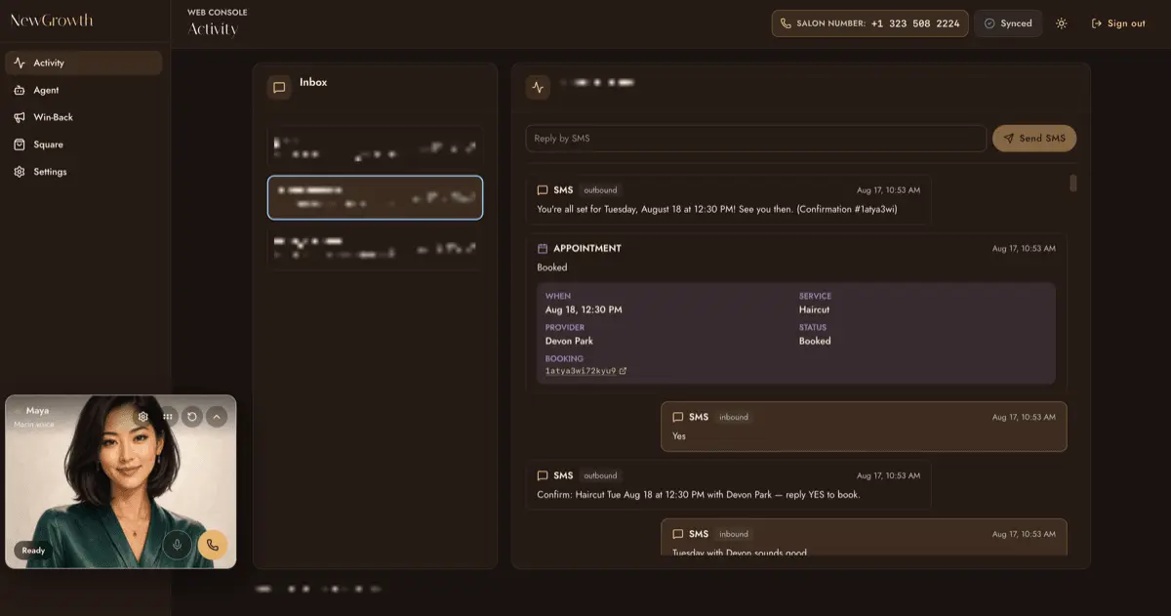Click the 'Devon Park' provider value
The width and height of the screenshot is (1171, 616).
[x=569, y=341]
